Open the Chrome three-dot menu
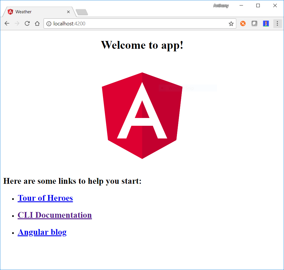Viewport: 284px width, 270px height. coord(277,24)
